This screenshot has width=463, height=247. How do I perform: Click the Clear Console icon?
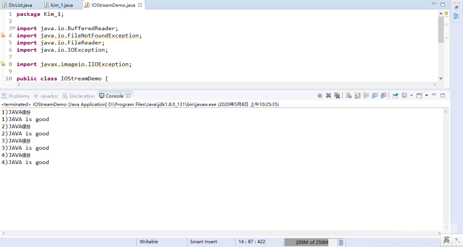pyautogui.click(x=349, y=95)
